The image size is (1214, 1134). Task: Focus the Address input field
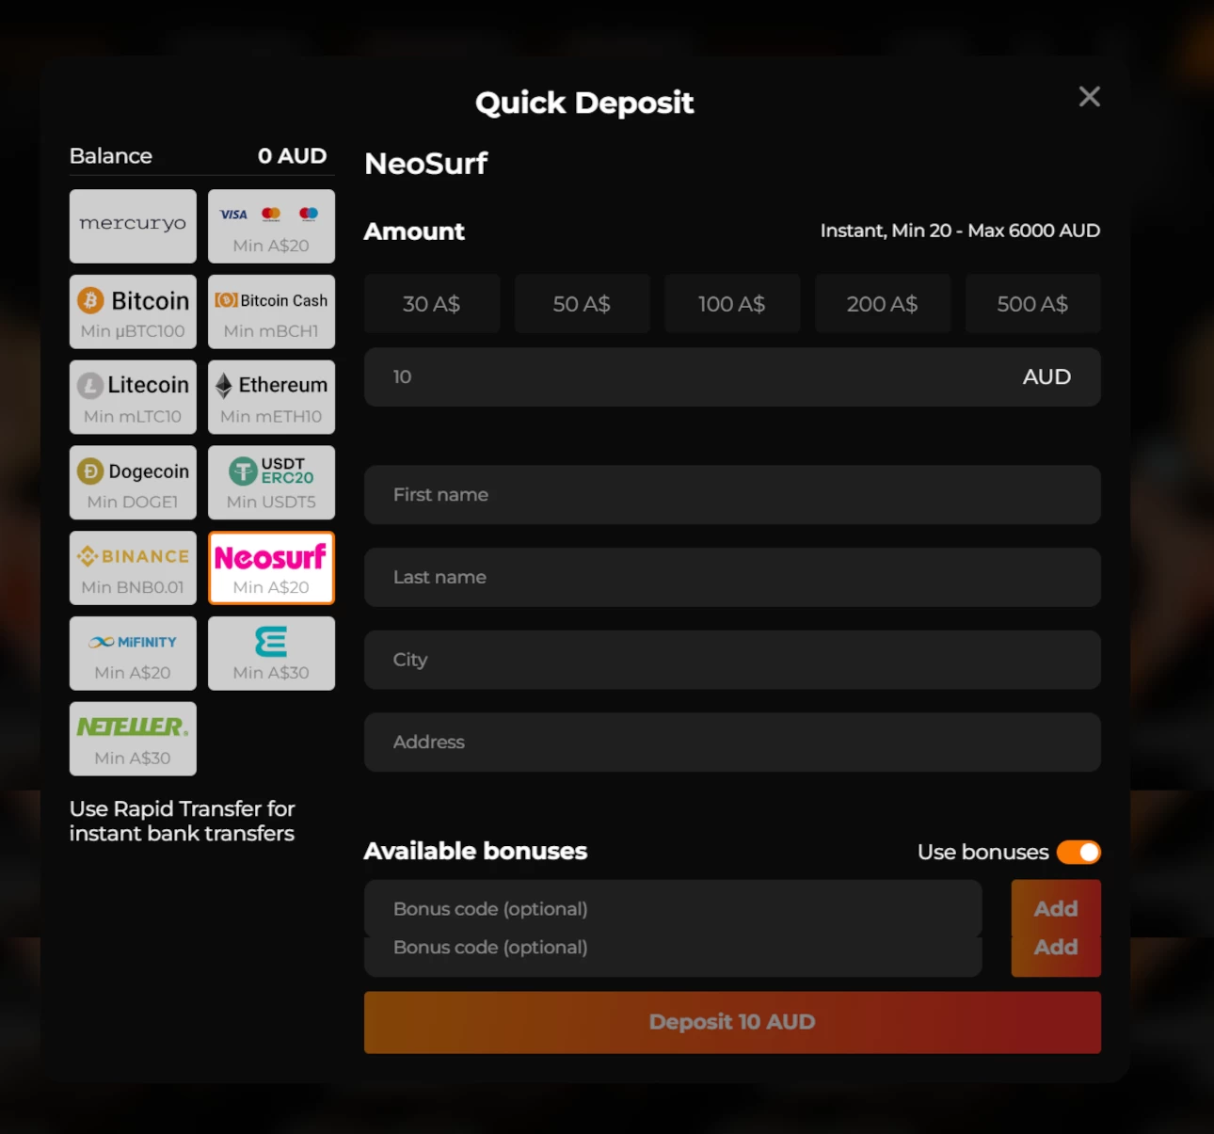coord(732,743)
